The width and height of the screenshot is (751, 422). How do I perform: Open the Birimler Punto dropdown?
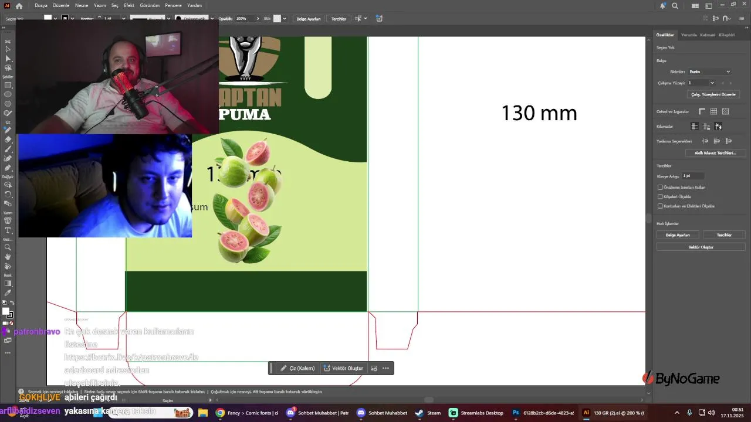click(709, 72)
